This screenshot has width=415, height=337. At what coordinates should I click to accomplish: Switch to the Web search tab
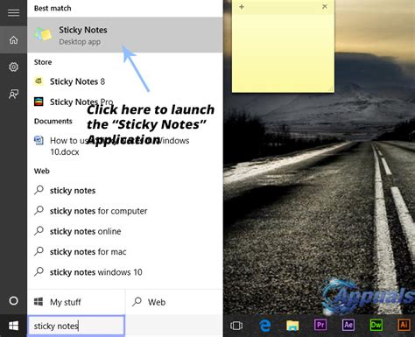point(174,302)
